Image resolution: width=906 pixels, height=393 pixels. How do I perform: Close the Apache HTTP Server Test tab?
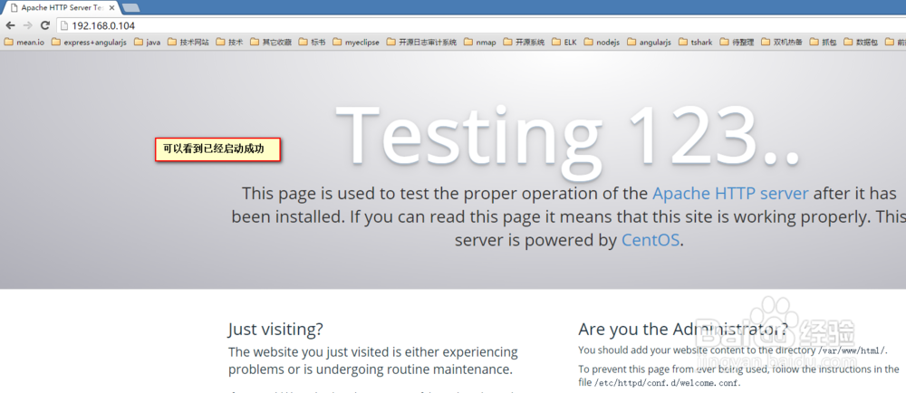(114, 8)
